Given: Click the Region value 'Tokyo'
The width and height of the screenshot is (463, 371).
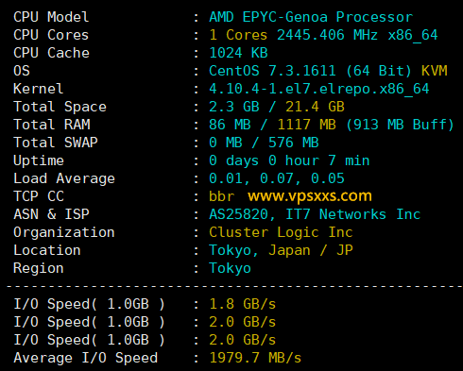Looking at the screenshot, I should (x=230, y=269).
